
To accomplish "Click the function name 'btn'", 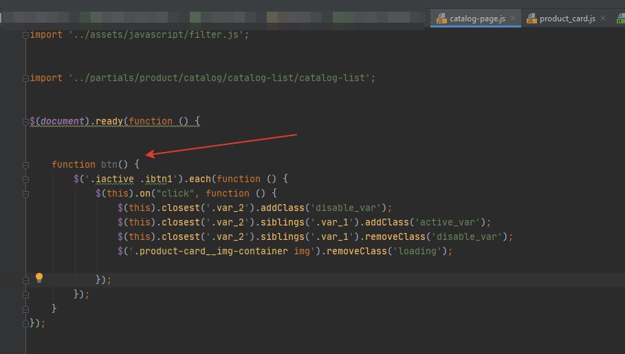I will click(x=109, y=164).
